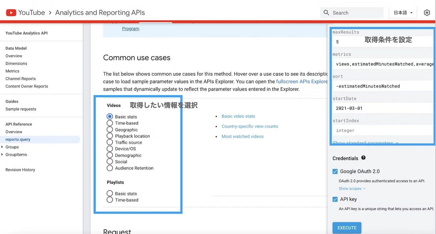Open Metrics in sidebar
This screenshot has width=436, height=234.
tap(12, 71)
